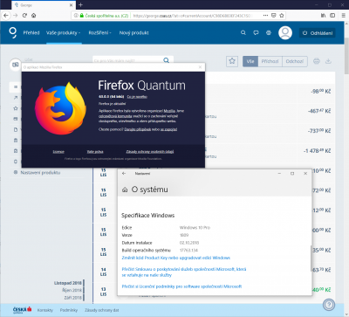Expand the Vaše produkty menu

[x=64, y=33]
